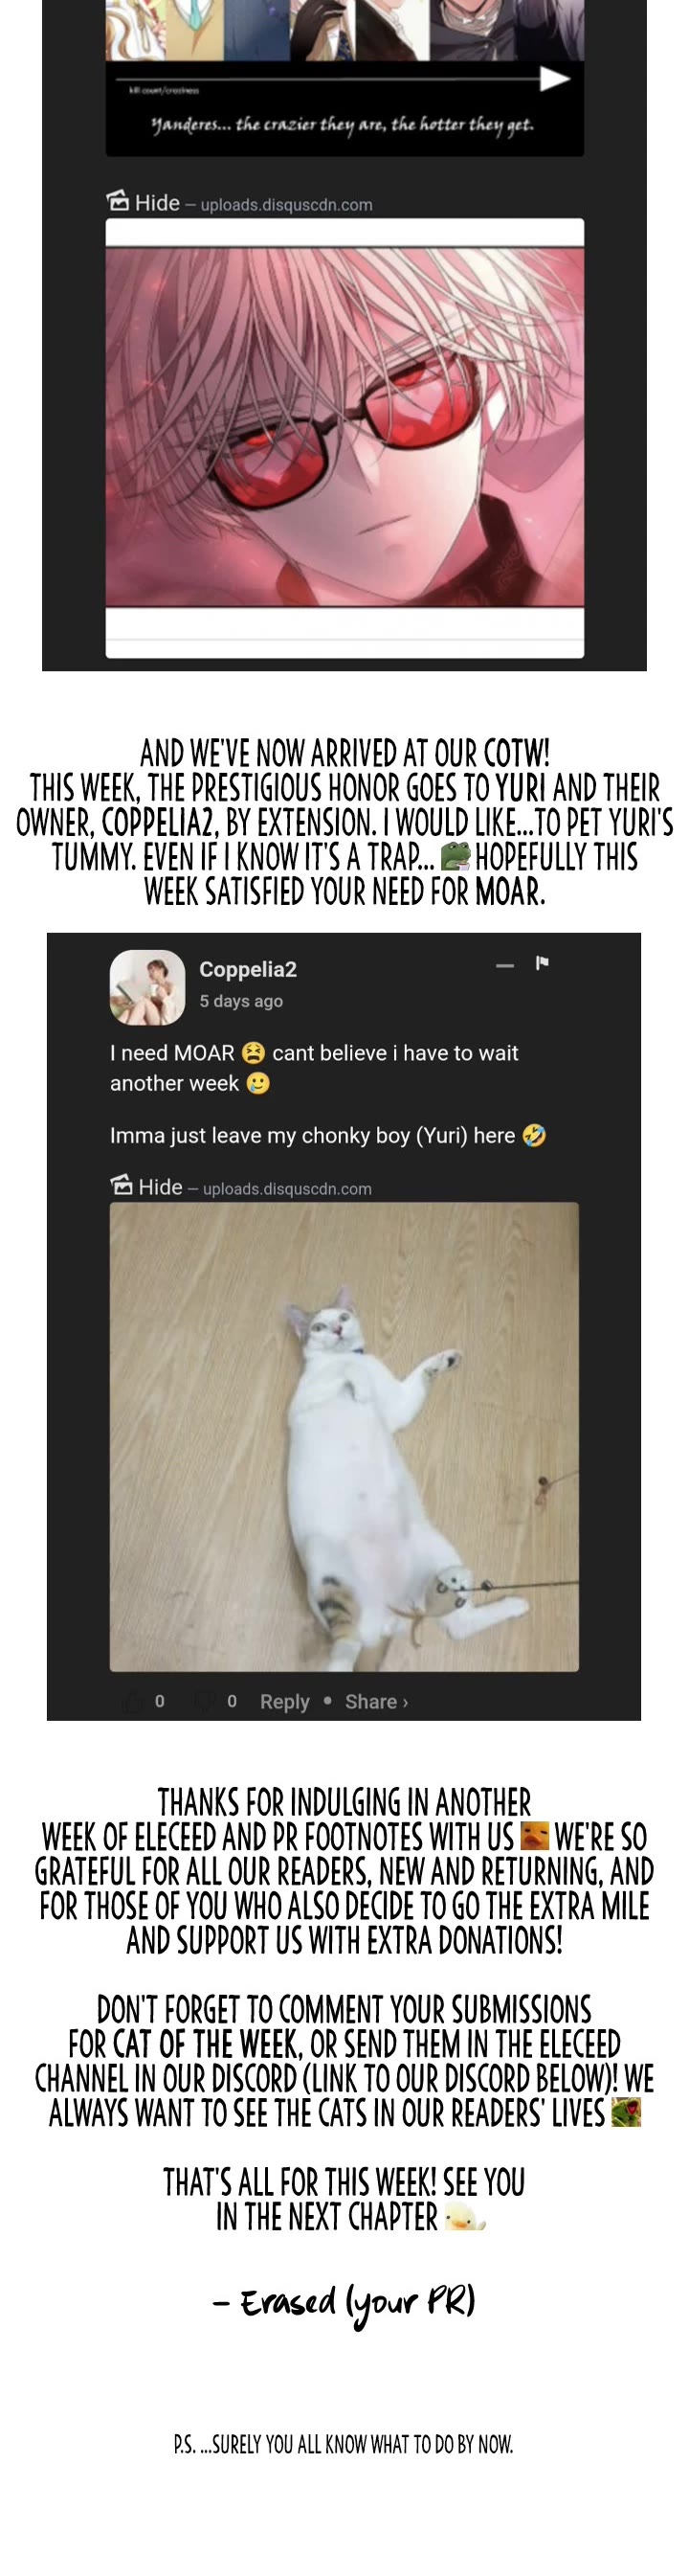This screenshot has height=2576, width=689.
Task: Collapse Coppelia2's comment with minus icon
Action: point(505,965)
